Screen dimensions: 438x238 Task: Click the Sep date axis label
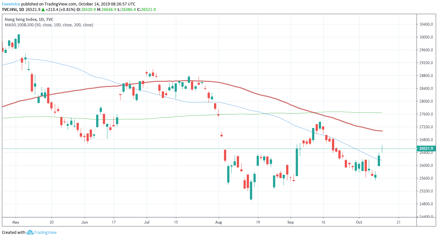[291, 222]
